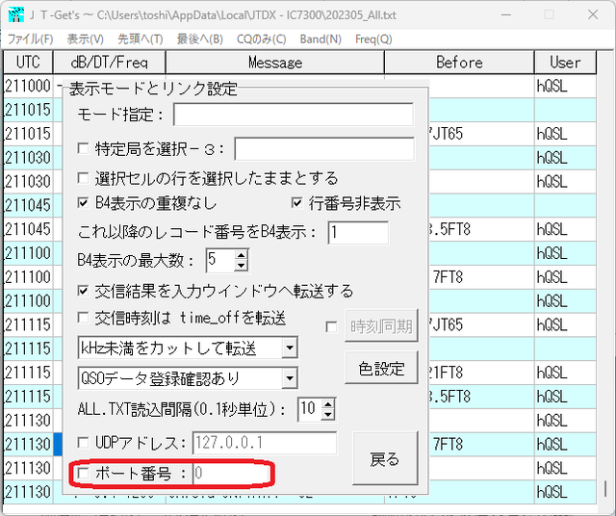616x516 pixels.
Task: Increase ALL.TXT読込間隔 with up arrow
Action: point(328,404)
